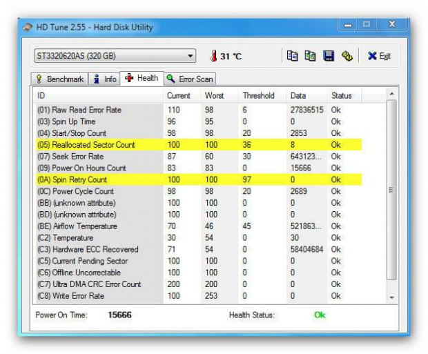
Task: Click the Data column header
Action: pos(307,95)
